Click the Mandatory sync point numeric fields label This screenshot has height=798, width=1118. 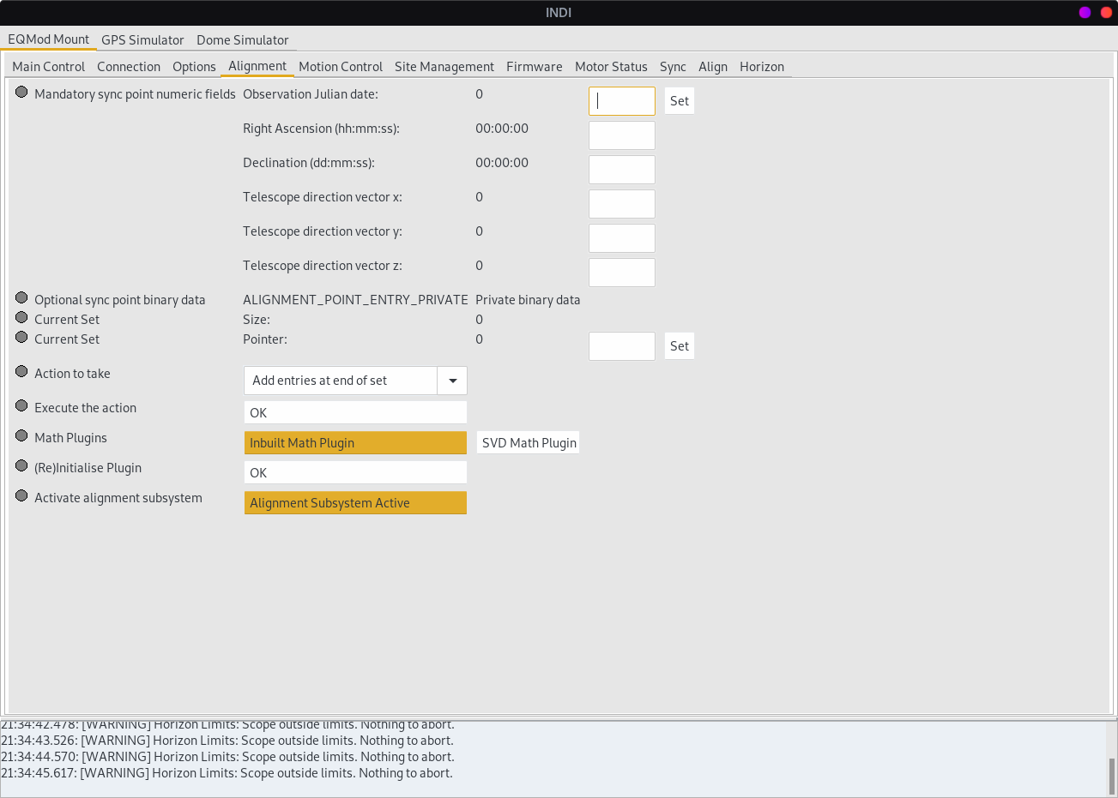click(x=135, y=94)
